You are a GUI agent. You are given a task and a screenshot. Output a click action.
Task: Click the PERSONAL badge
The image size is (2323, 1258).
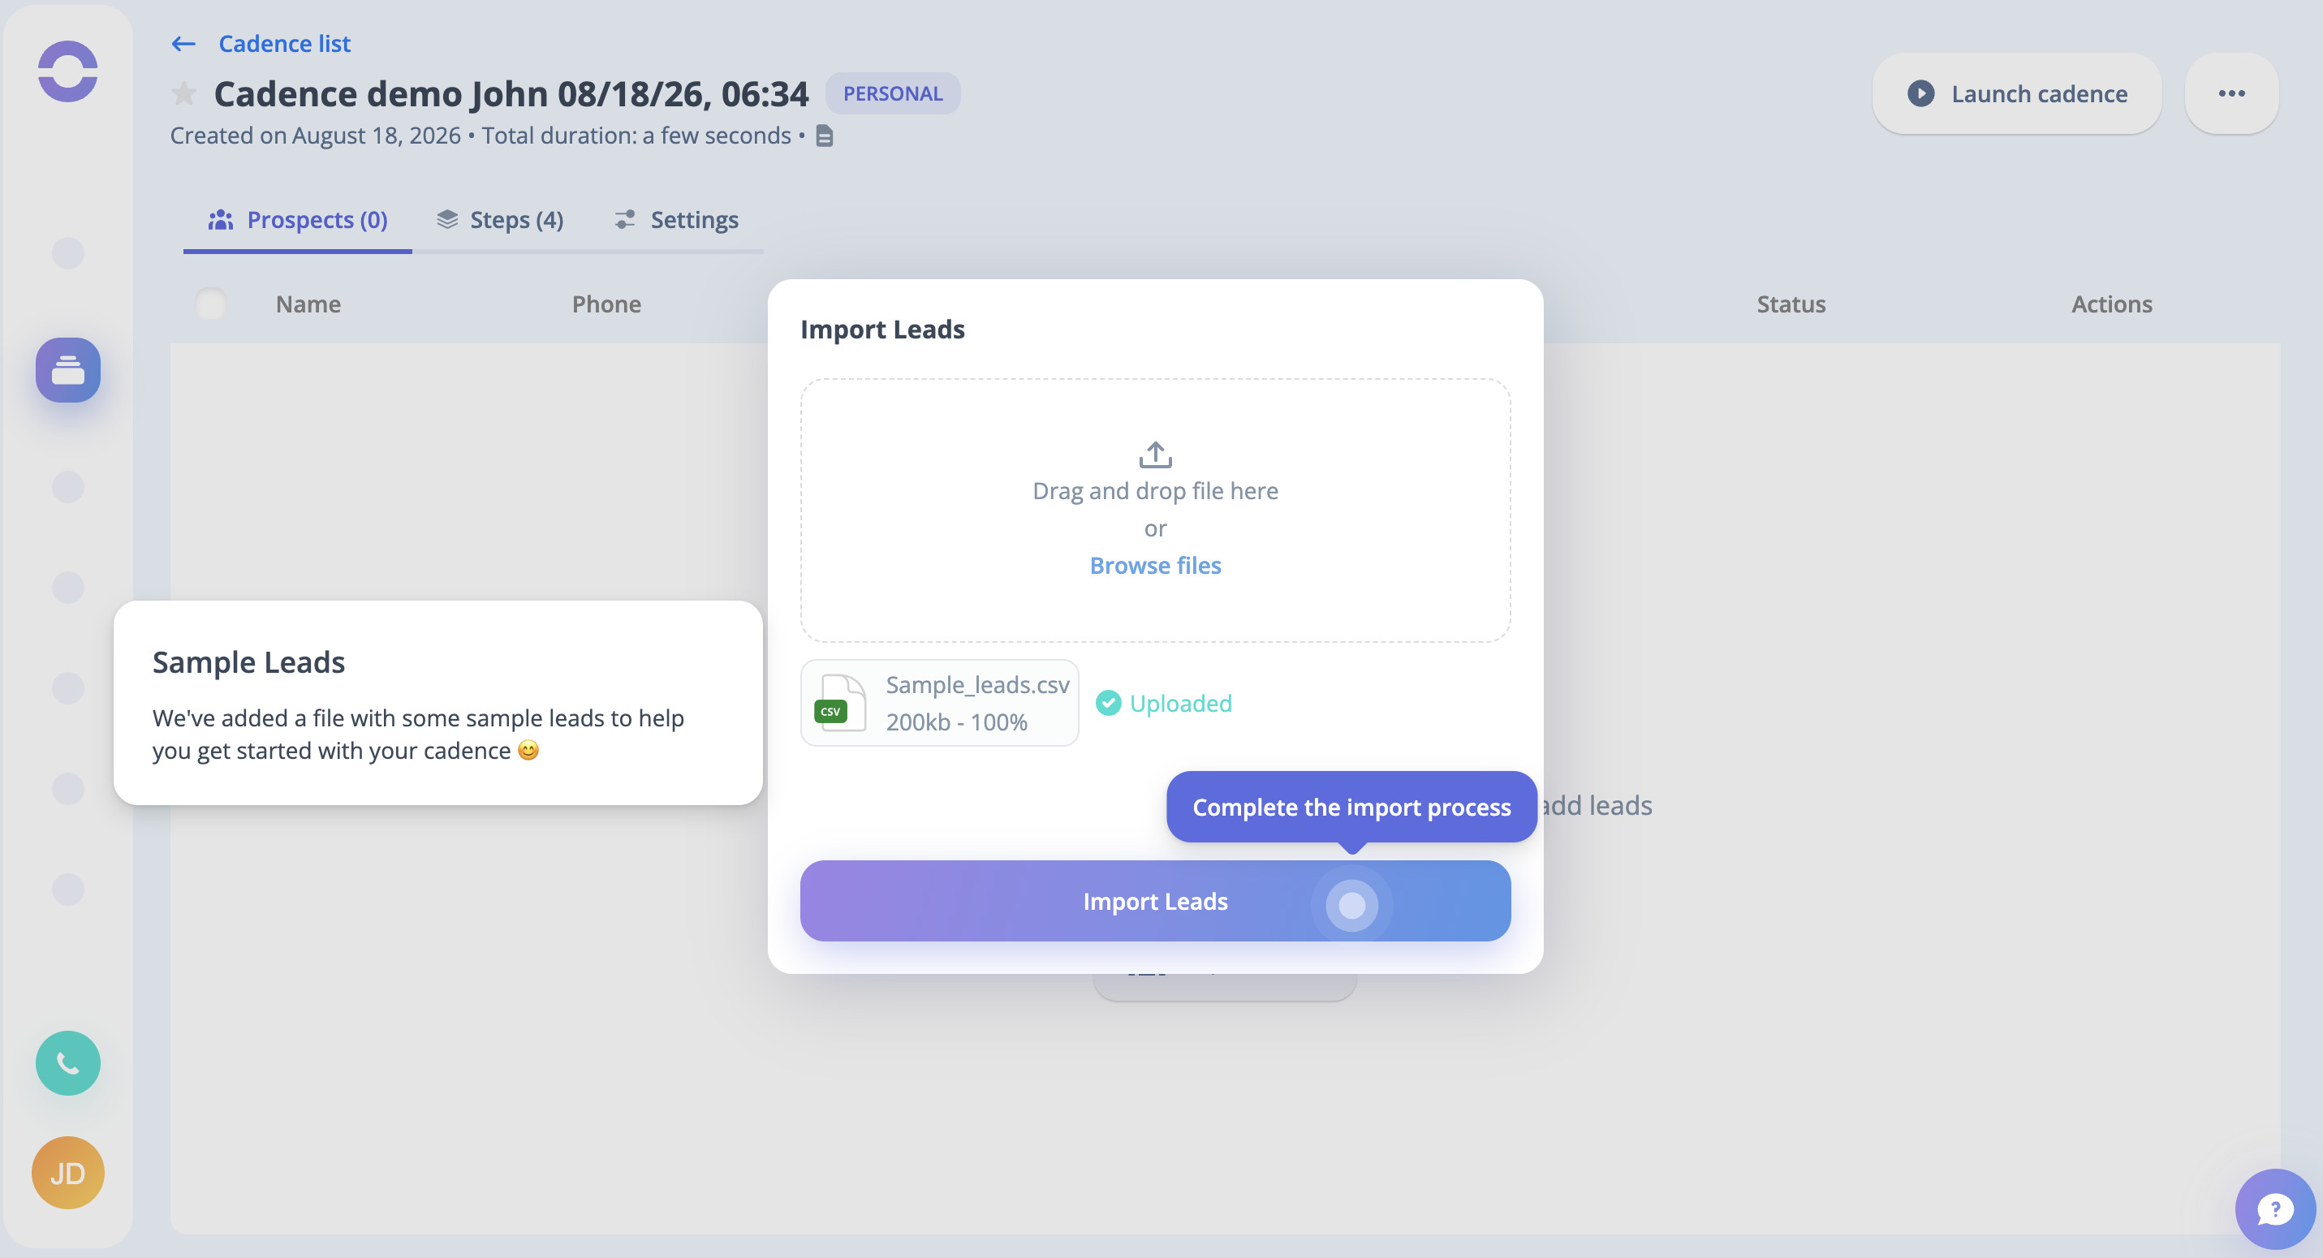pos(893,93)
